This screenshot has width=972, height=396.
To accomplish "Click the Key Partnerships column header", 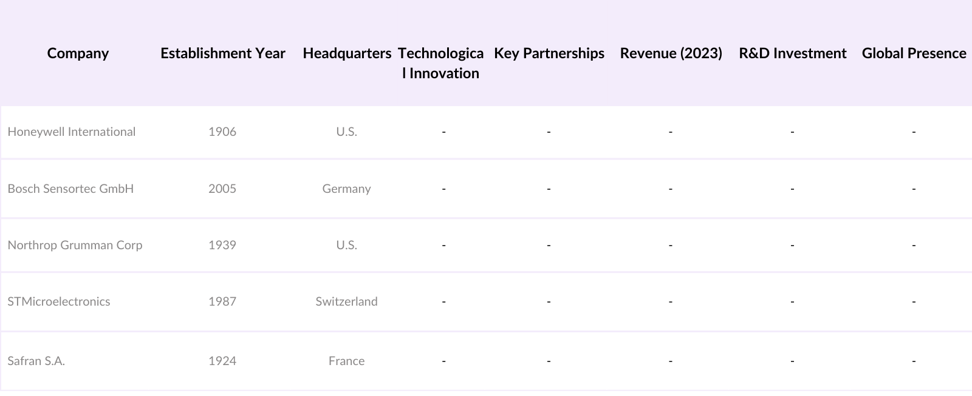I will click(549, 53).
